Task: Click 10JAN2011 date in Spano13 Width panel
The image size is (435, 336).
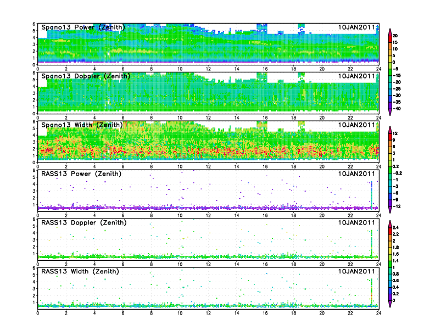Action: click(x=356, y=125)
